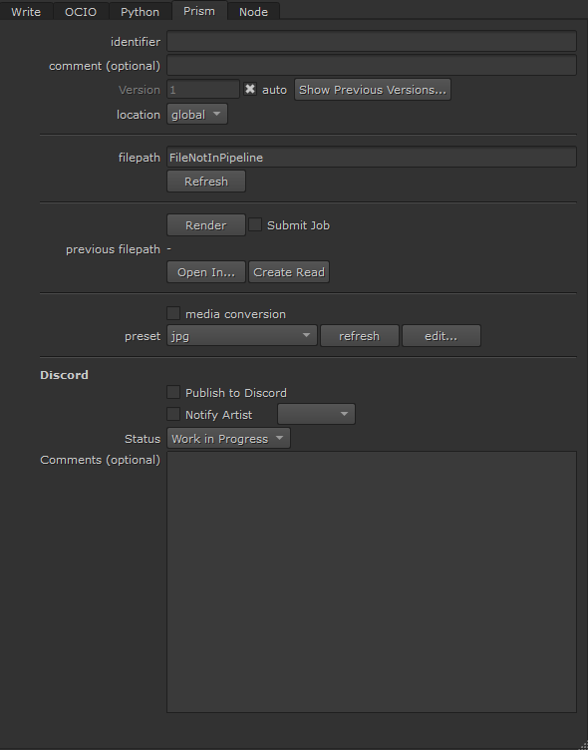Screen dimensions: 588x750
Task: Enable the Publish to Discord checkbox
Action: (173, 392)
